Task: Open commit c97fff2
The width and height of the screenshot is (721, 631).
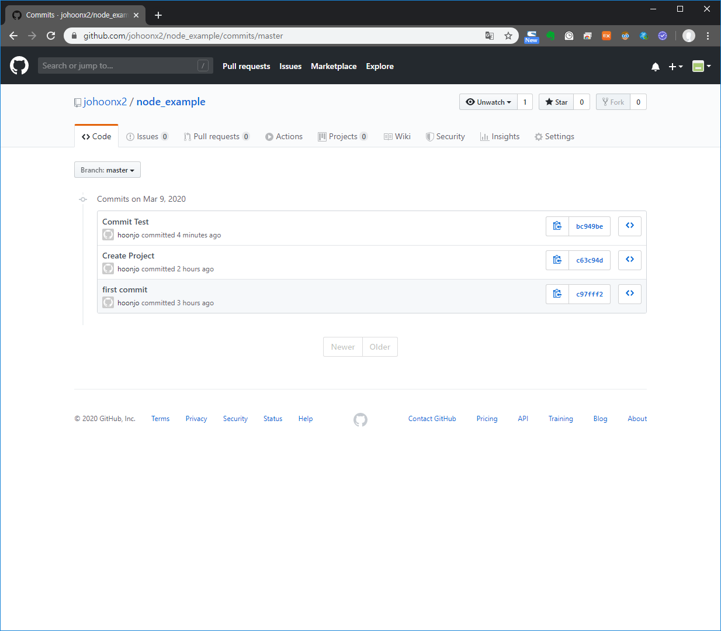Action: pos(590,294)
